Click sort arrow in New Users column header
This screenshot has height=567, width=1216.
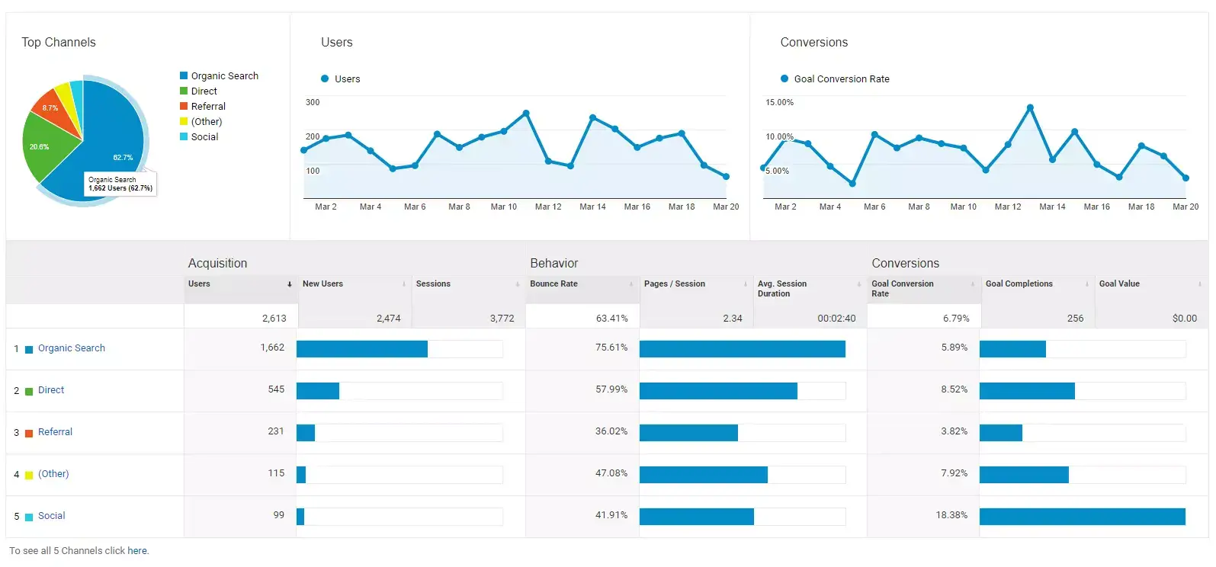coord(404,284)
